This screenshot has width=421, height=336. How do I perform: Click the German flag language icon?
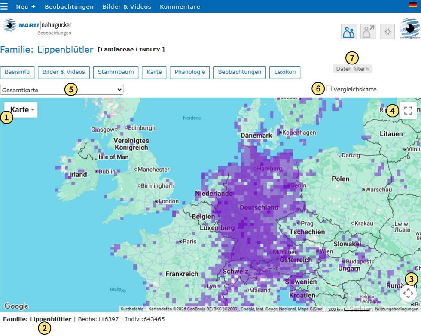413,5
